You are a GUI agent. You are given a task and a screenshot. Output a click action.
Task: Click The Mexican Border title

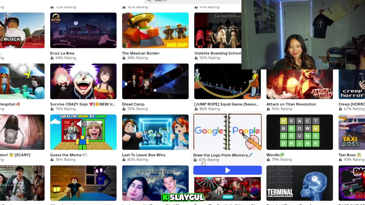click(x=141, y=53)
